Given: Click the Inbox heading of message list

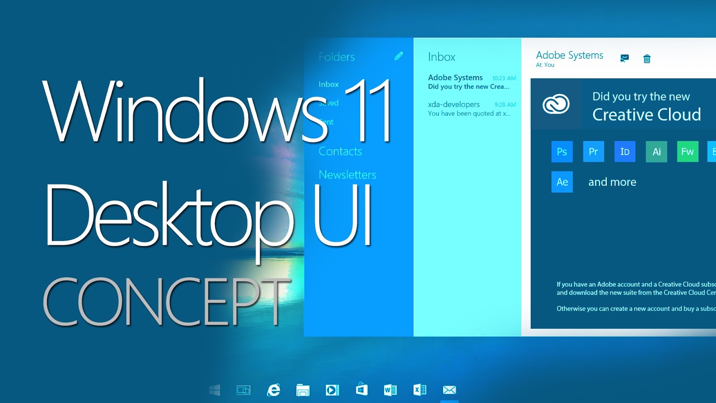Looking at the screenshot, I should [442, 57].
